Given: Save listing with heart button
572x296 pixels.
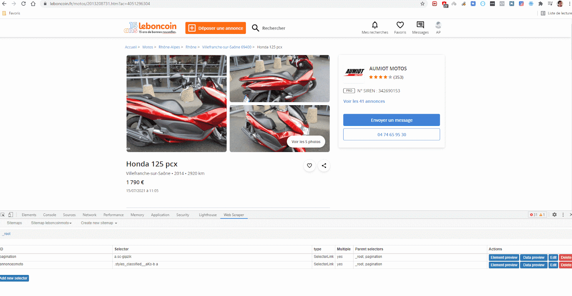Looking at the screenshot, I should [x=310, y=165].
